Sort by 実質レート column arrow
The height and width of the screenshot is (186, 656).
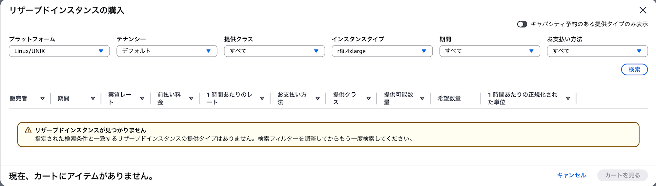[142, 99]
